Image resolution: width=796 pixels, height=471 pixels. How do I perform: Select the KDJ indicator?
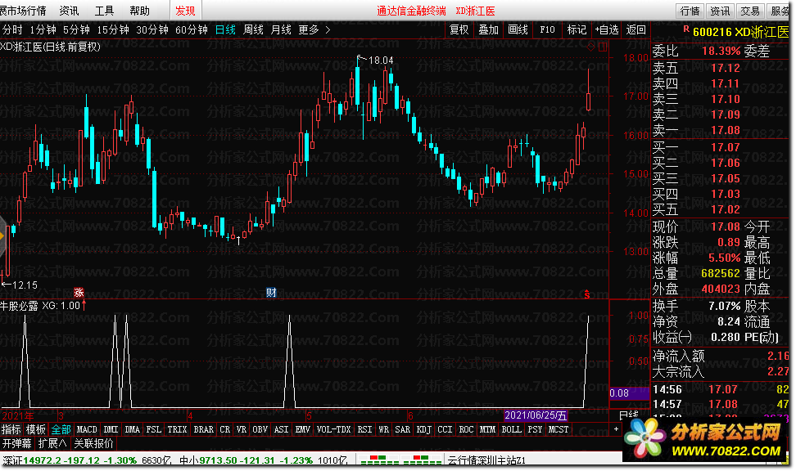pos(424,429)
